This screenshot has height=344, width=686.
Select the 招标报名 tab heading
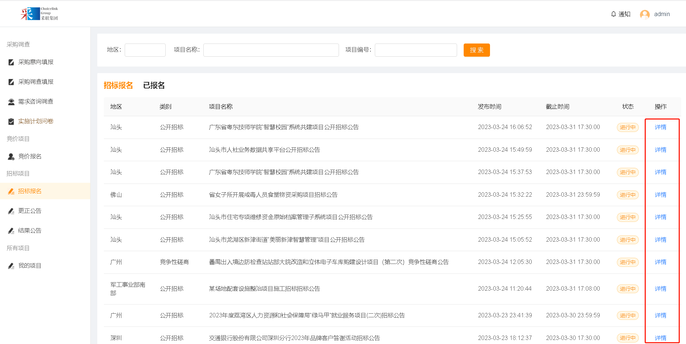(118, 86)
